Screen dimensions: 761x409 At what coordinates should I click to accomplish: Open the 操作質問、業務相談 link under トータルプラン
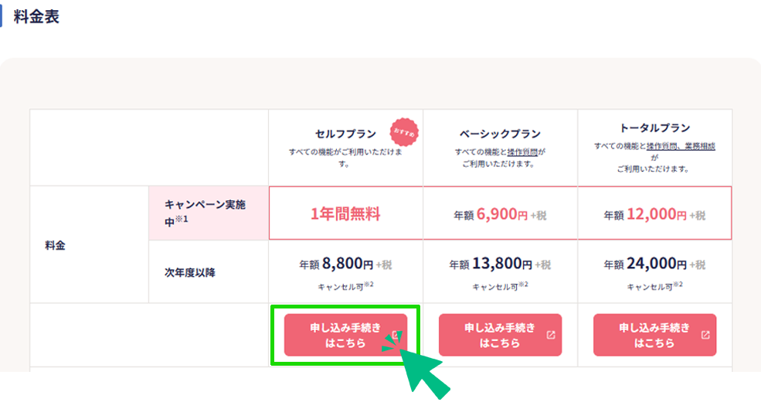681,146
